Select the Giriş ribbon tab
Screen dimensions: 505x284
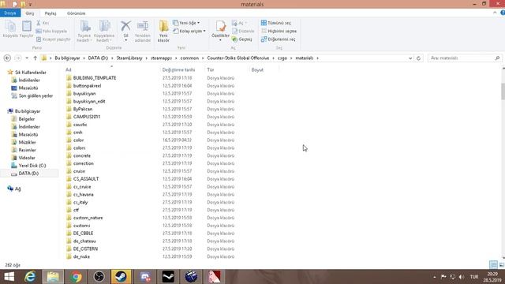(30, 13)
